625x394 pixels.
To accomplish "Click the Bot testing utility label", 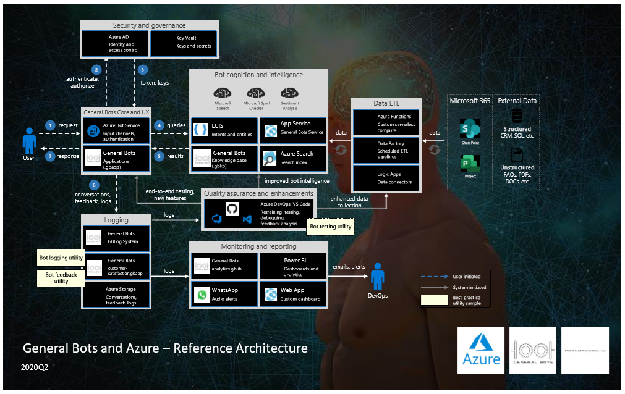I will [331, 227].
